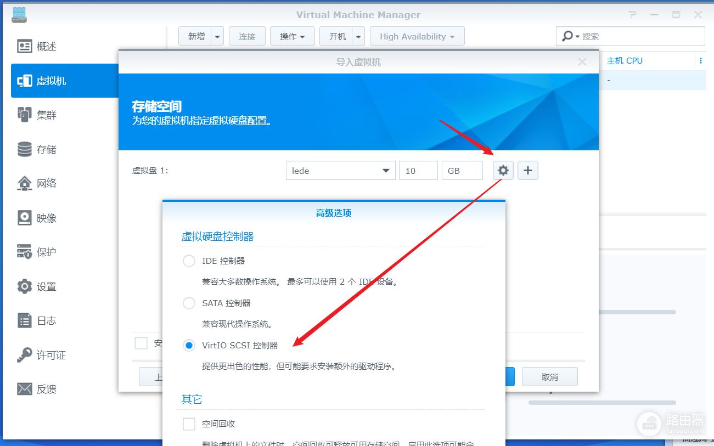Add another virtual disk with plus button
Screen dimensions: 714x446
(528, 171)
